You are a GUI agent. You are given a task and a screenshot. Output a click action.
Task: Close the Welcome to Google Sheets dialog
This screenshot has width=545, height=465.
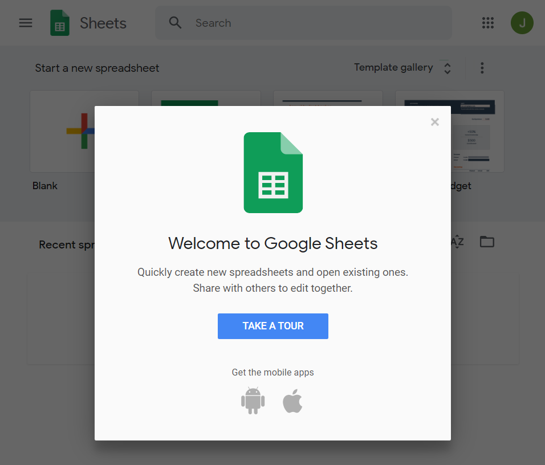pos(435,122)
